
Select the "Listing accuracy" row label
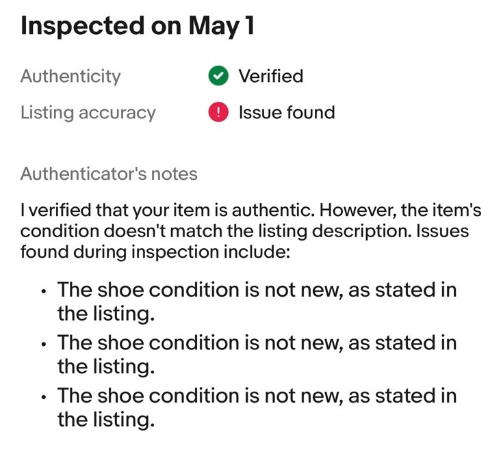(x=88, y=113)
